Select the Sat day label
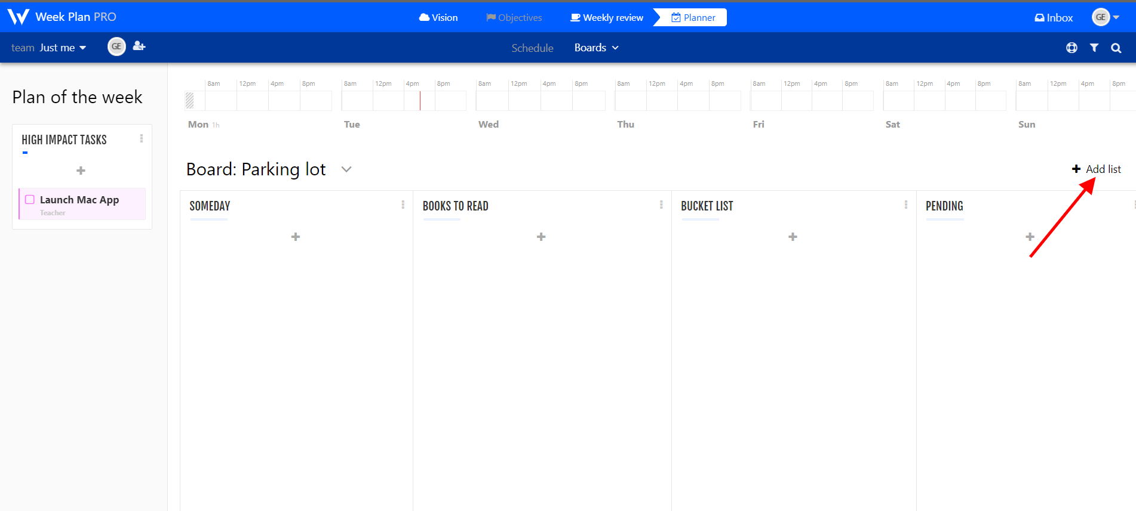 pos(892,125)
